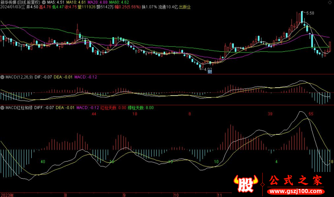Image resolution: width=334 pixels, height=197 pixels.
Task: Click the 红柱天数: 0.00 value
Action: [113, 108]
